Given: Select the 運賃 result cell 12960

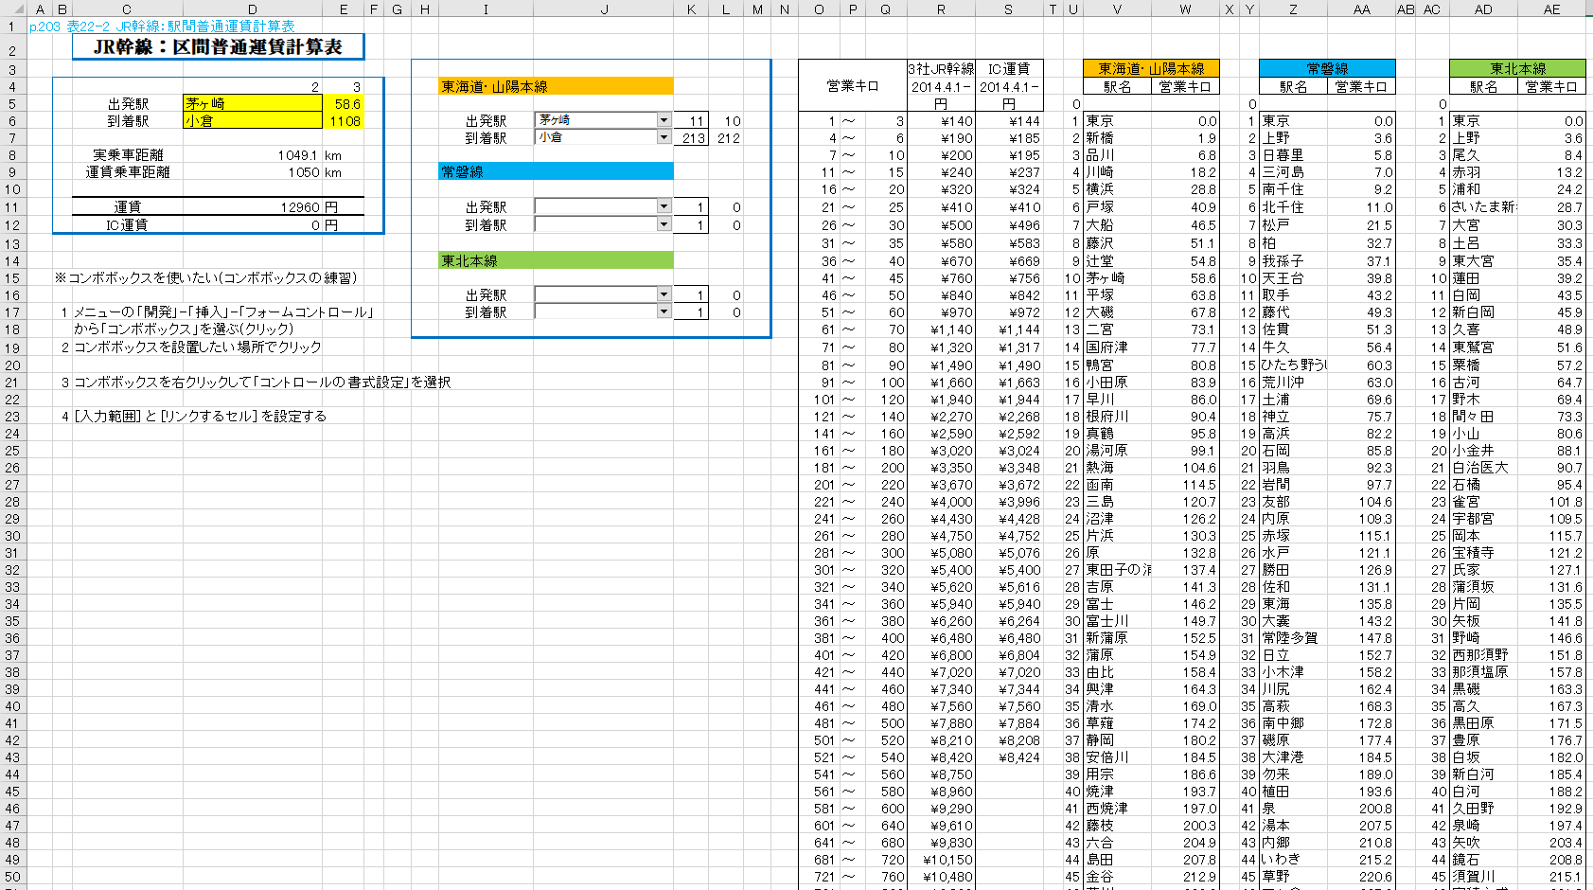Looking at the screenshot, I should pyautogui.click(x=300, y=206).
